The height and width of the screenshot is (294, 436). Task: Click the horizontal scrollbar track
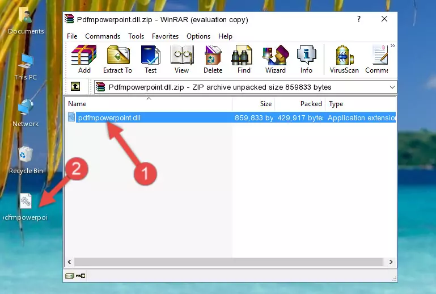point(228,262)
